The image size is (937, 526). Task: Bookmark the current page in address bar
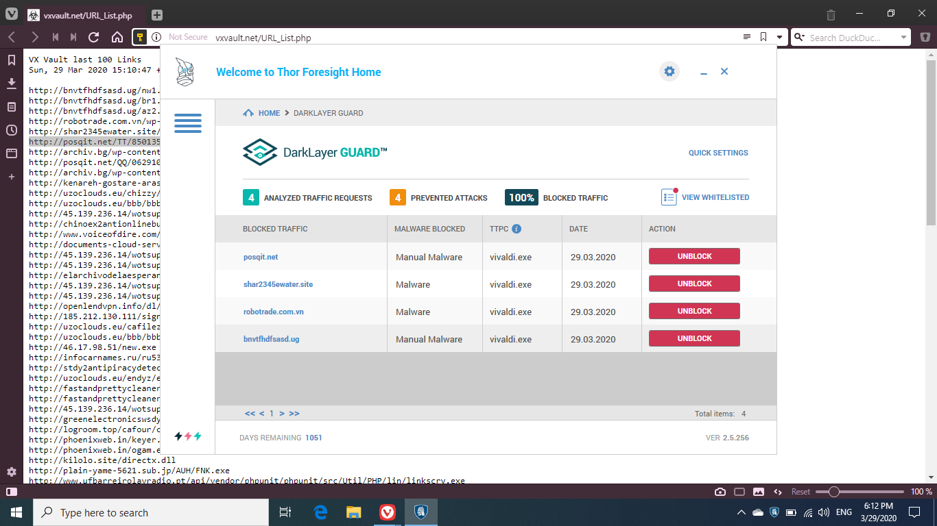(763, 37)
